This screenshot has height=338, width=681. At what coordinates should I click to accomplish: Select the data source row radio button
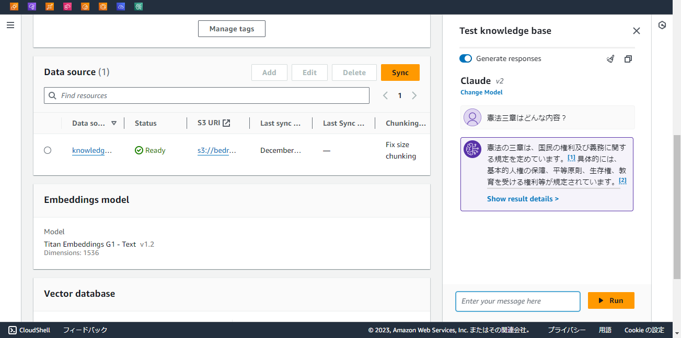(x=48, y=150)
